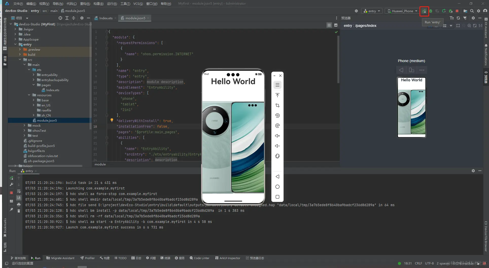489x268 pixels.
Task: Apply hot reload with the green refresh icon
Action: (x=444, y=11)
